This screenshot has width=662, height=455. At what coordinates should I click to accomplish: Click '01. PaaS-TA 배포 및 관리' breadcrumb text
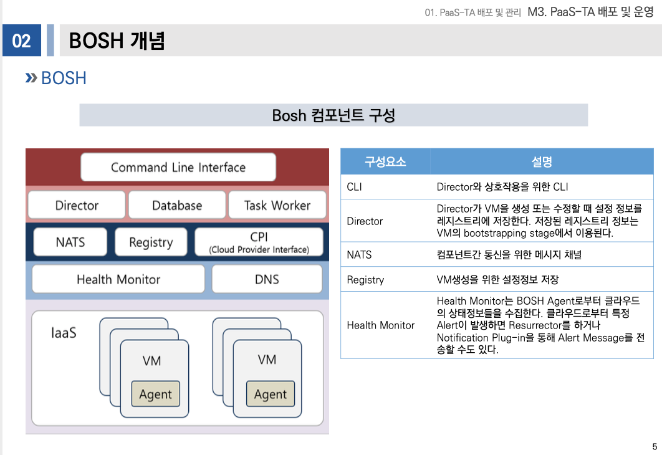point(473,12)
